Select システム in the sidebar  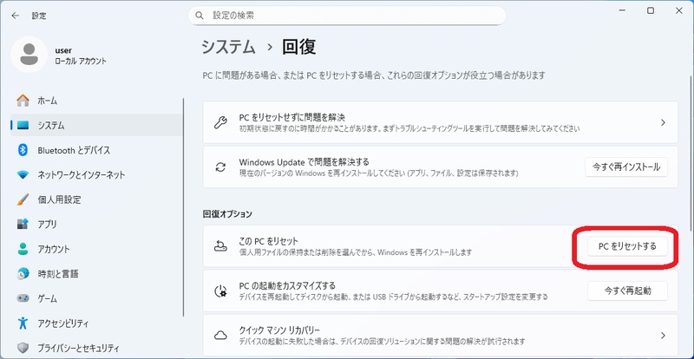coord(96,126)
